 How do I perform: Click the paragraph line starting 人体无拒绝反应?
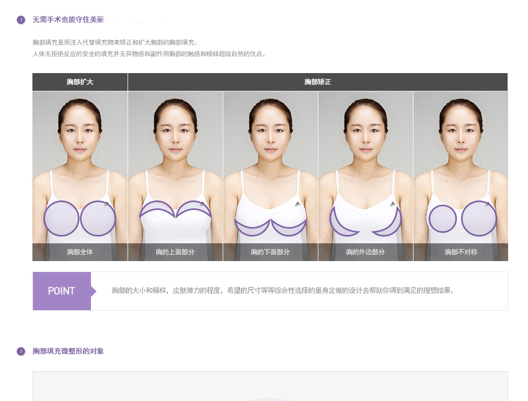coord(149,54)
